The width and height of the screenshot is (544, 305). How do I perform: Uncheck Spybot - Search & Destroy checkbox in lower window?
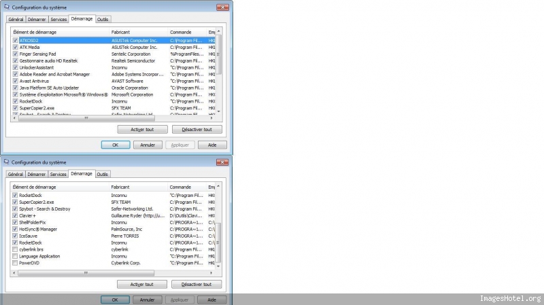(15, 209)
